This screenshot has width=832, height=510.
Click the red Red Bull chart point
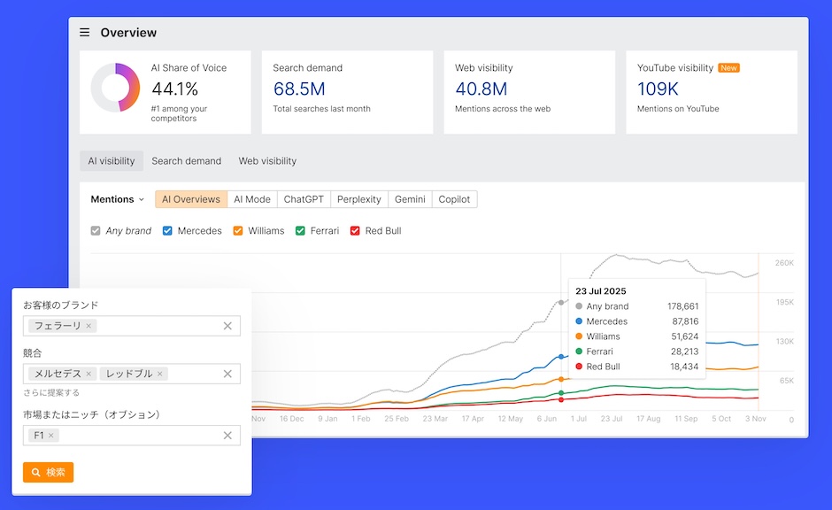coord(561,399)
